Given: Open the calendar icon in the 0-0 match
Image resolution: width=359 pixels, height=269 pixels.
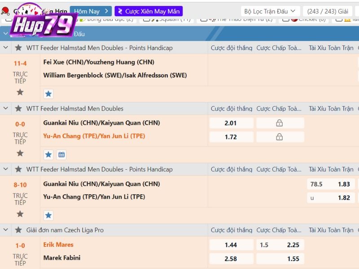Looking at the screenshot, I should 61,155.
